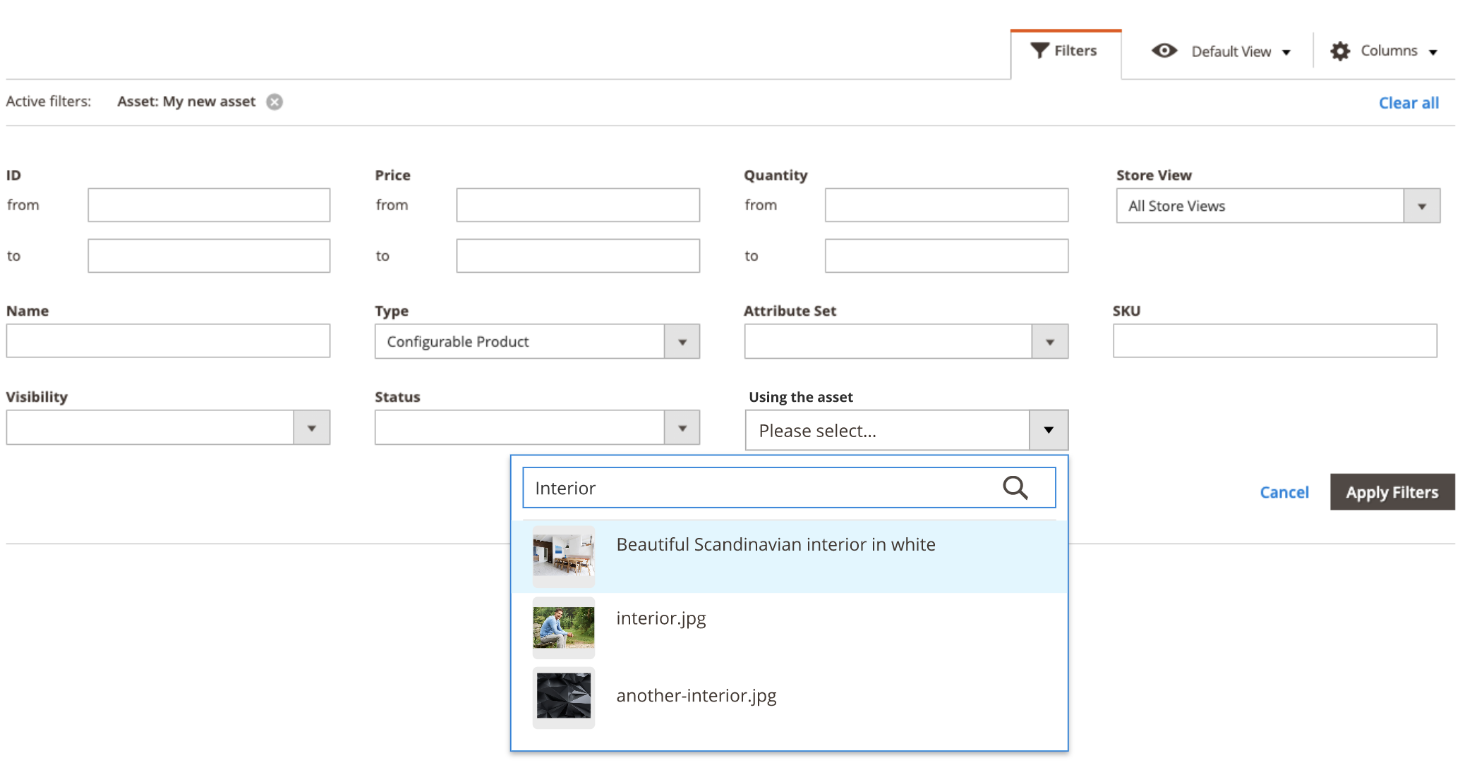Click the magnifier icon in asset search
Viewport: 1472px width, 784px height.
(1015, 488)
